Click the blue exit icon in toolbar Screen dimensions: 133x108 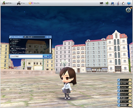(129, 3)
